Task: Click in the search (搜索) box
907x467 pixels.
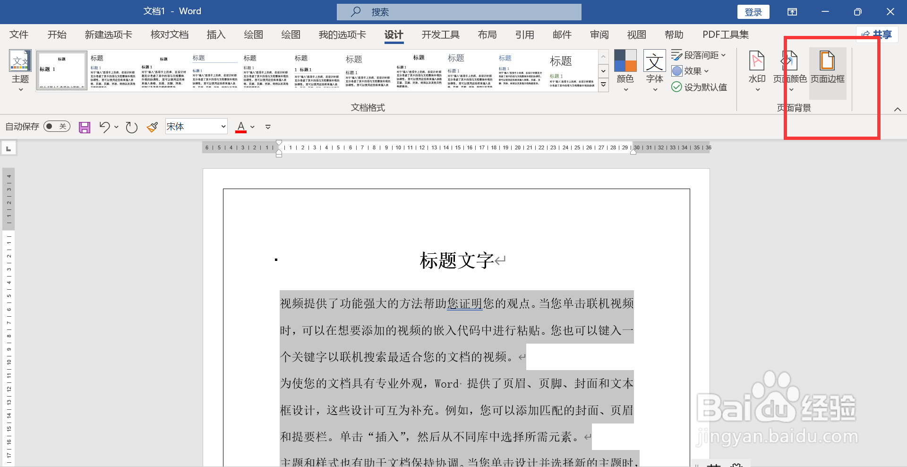Action: (x=459, y=12)
